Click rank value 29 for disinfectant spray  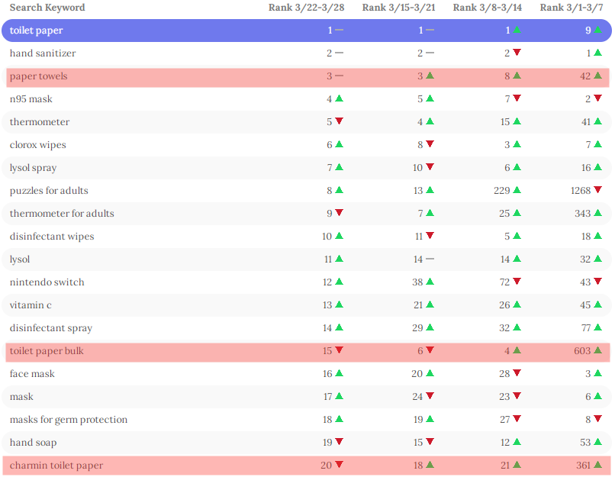417,328
